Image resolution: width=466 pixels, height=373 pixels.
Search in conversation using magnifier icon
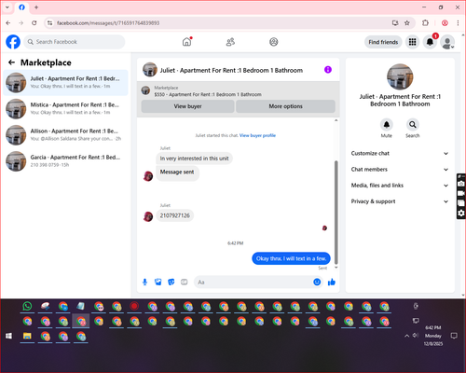[x=412, y=125]
